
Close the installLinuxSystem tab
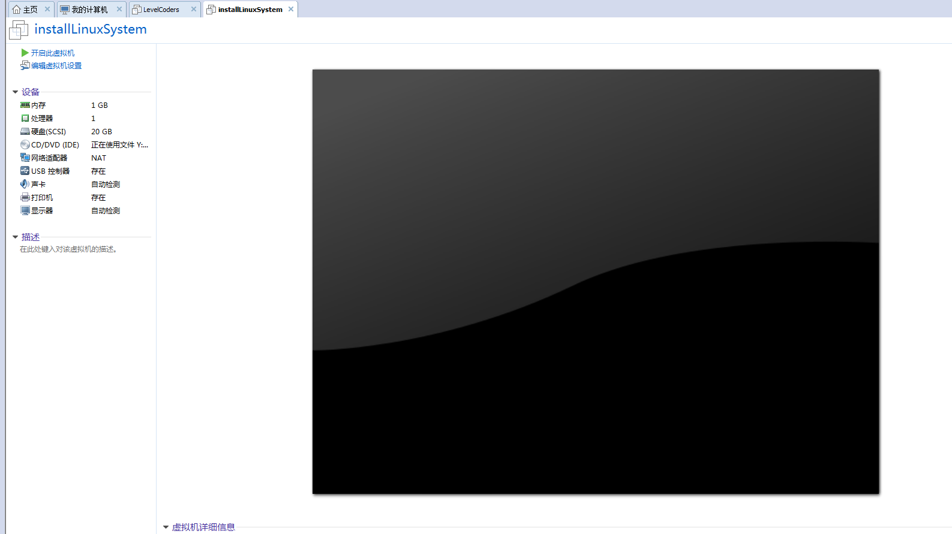coord(291,9)
